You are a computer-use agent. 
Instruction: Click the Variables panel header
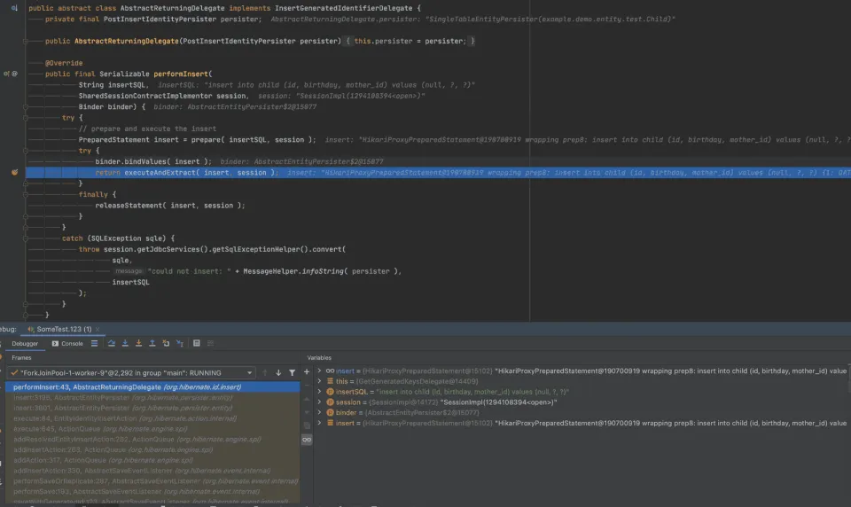pyautogui.click(x=319, y=358)
